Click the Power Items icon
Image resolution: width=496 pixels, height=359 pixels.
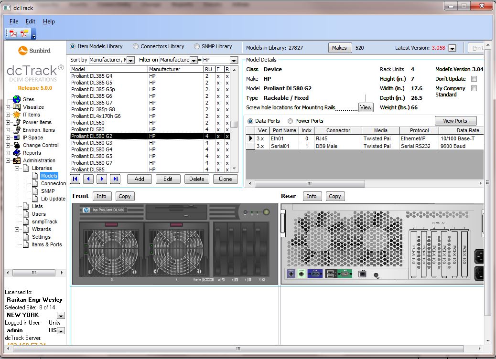click(x=17, y=122)
